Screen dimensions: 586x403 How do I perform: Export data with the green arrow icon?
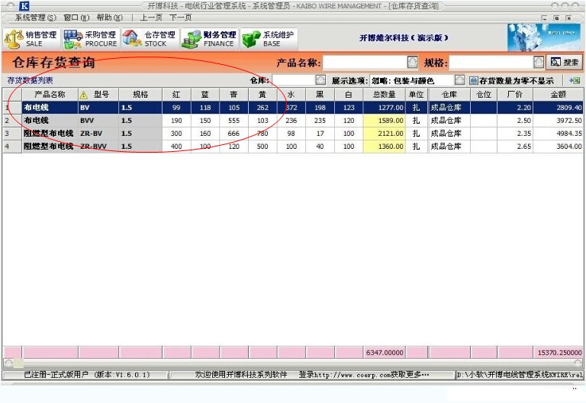(575, 80)
